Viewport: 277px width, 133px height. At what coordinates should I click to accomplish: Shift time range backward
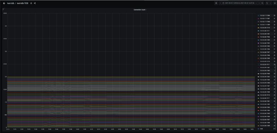point(220,3)
